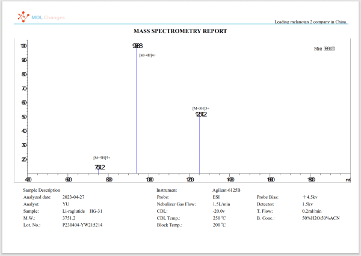Screen dimensions: 361x256
Task: Click the [M+5H]5+ peak label
Action: point(101,157)
